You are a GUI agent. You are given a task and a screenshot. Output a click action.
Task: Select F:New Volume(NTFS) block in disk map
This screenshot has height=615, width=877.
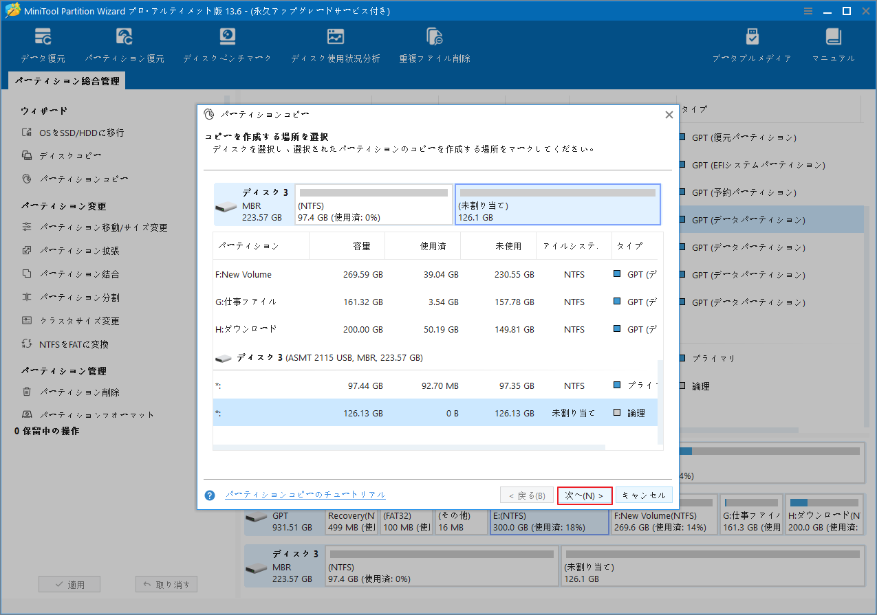click(664, 515)
